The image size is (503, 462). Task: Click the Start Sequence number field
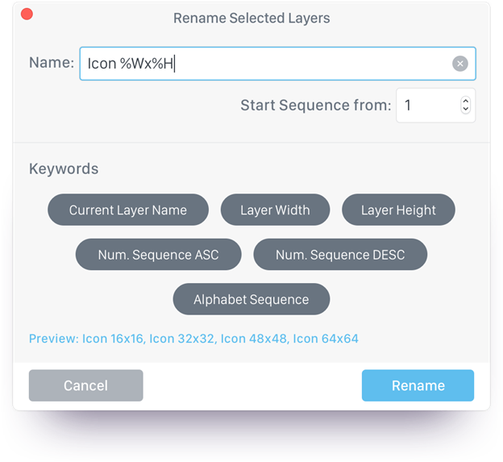(x=427, y=106)
